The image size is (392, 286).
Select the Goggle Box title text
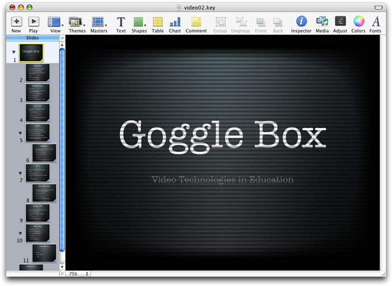223,136
